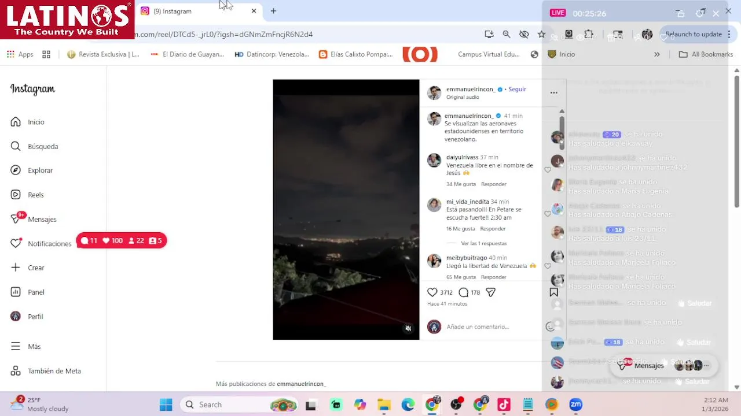Open comments bubble icon showing 178
741x416 pixels.
[464, 292]
